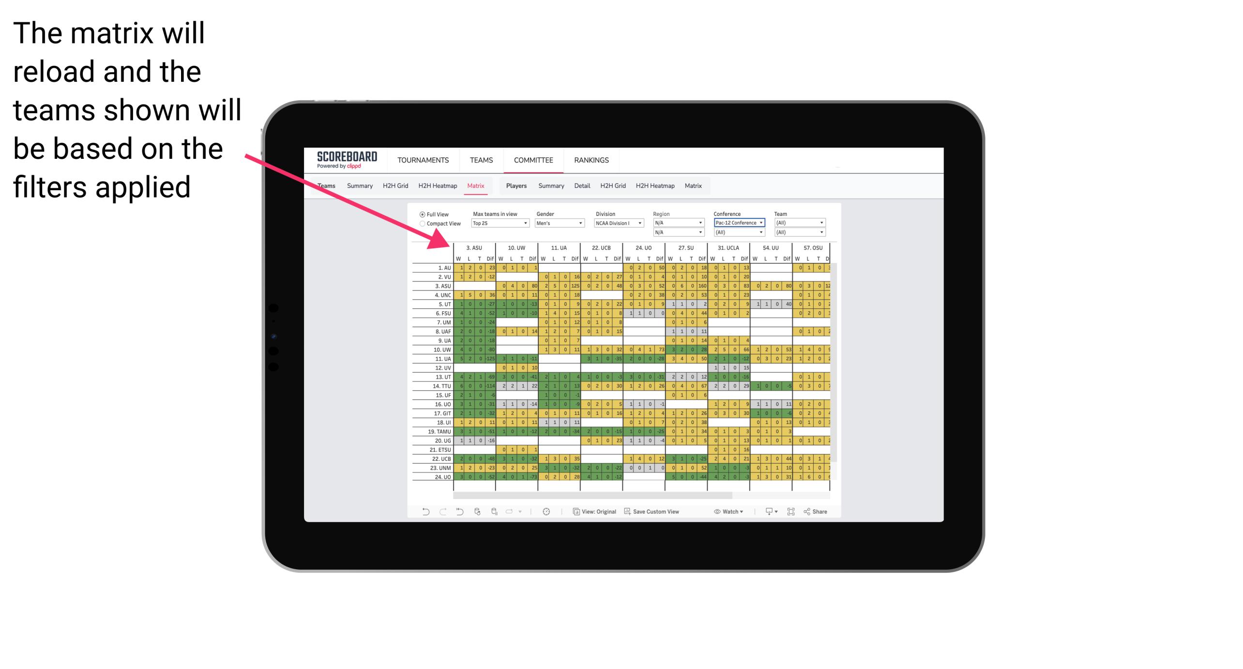Open the TOURNAMENTS menu item
Image resolution: width=1243 pixels, height=669 pixels.
tap(421, 160)
